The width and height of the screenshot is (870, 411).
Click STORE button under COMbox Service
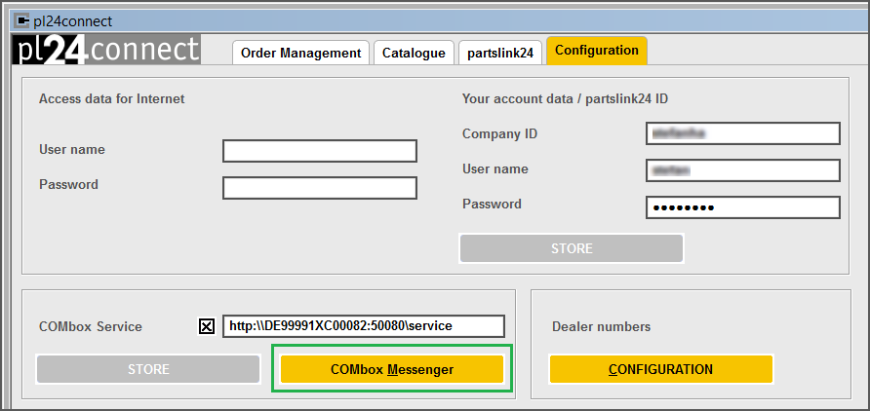(x=148, y=369)
